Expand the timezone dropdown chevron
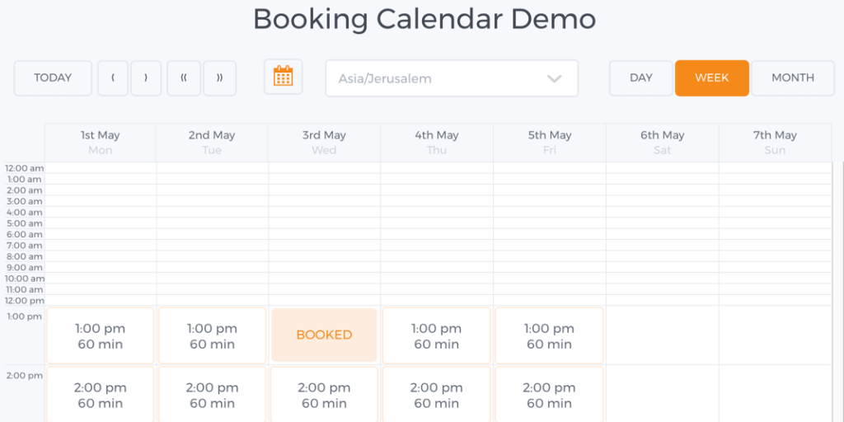The height and width of the screenshot is (422, 844). click(x=554, y=78)
